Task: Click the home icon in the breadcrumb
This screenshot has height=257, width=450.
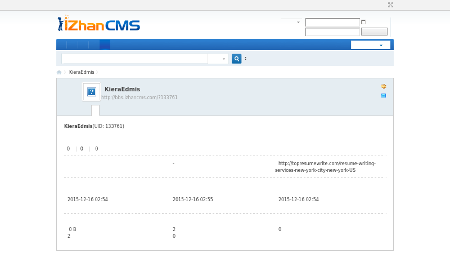Action: 59,72
